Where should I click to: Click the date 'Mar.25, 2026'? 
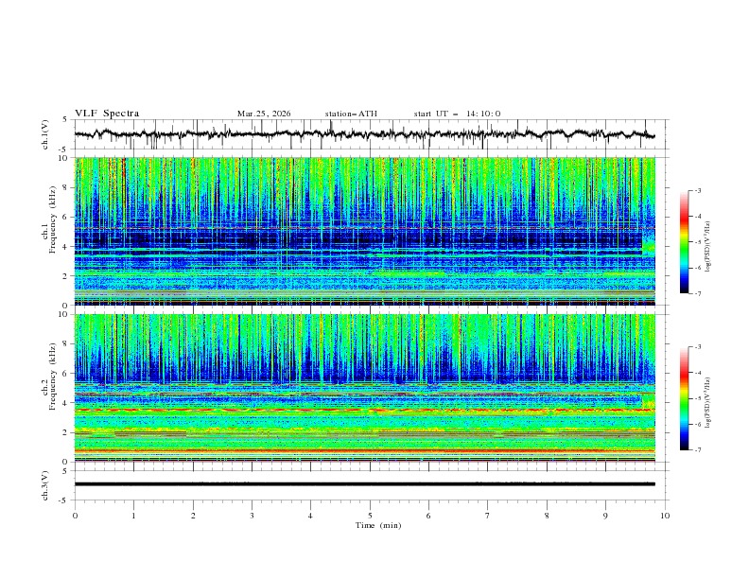[x=264, y=114]
